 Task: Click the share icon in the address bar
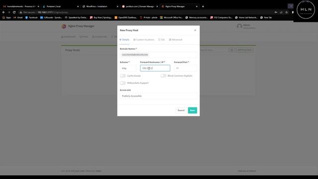[281, 12]
